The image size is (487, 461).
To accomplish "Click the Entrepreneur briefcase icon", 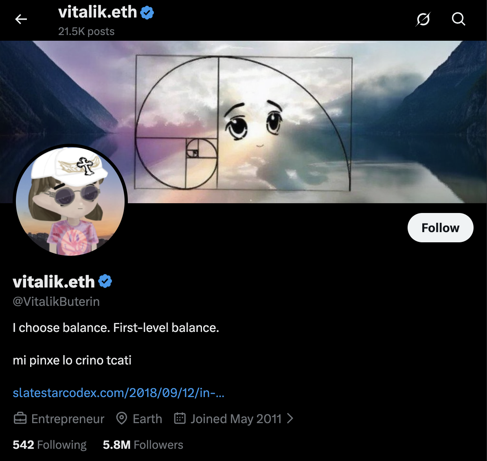I will pyautogui.click(x=20, y=418).
